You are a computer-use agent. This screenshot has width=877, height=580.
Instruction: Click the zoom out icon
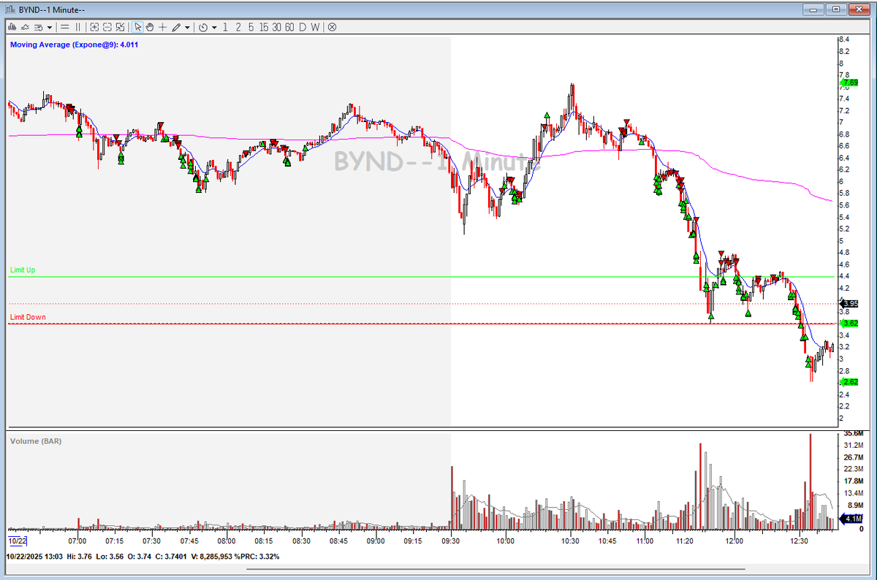pos(107,27)
